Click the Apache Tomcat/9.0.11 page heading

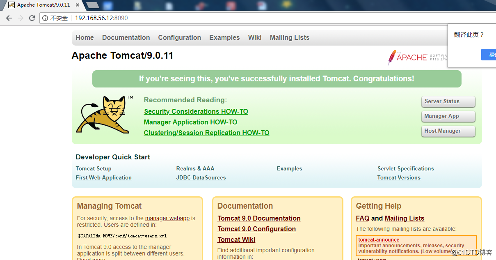122,56
